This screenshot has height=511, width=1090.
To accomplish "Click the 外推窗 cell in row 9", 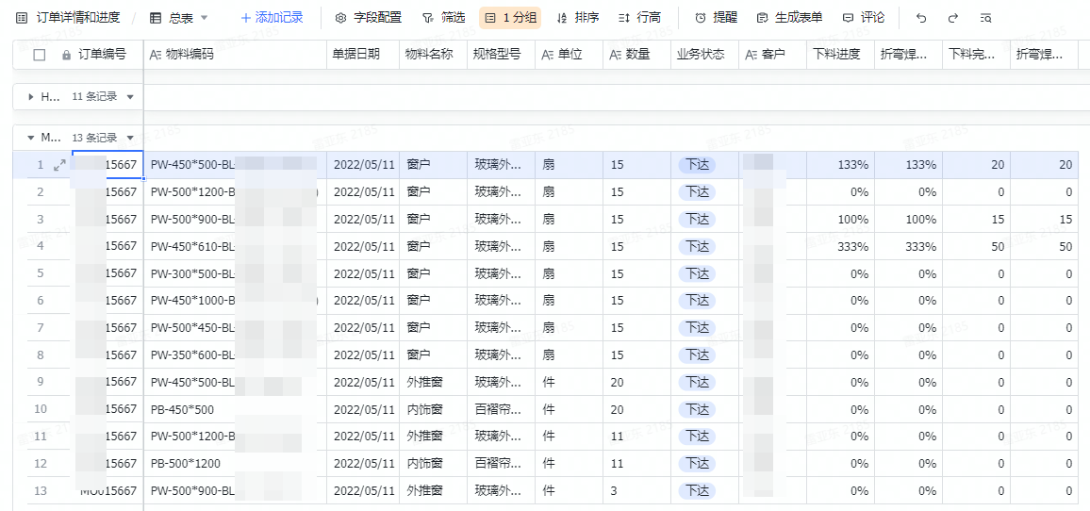I will (433, 382).
